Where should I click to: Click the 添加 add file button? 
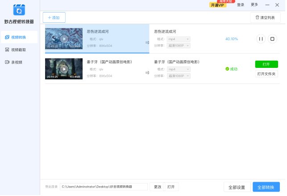coord(54,18)
